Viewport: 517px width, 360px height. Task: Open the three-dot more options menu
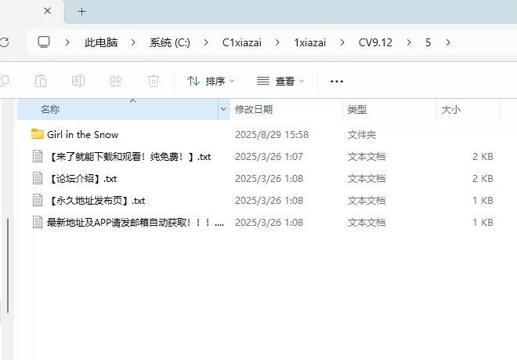[x=337, y=81]
